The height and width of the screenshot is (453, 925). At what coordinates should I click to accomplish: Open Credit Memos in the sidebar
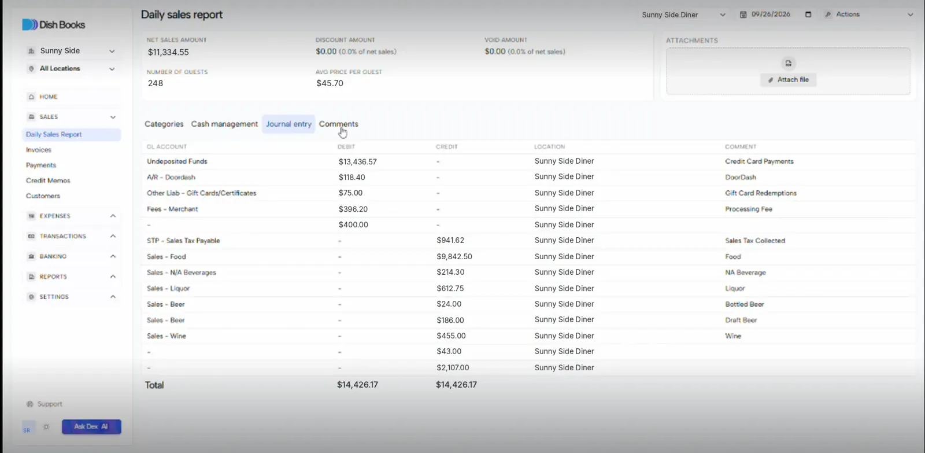point(48,181)
